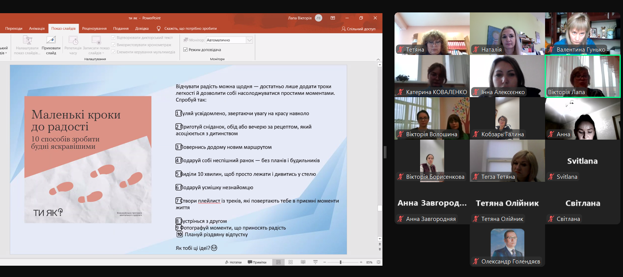Select Тетяна's video tile

pos(432,33)
